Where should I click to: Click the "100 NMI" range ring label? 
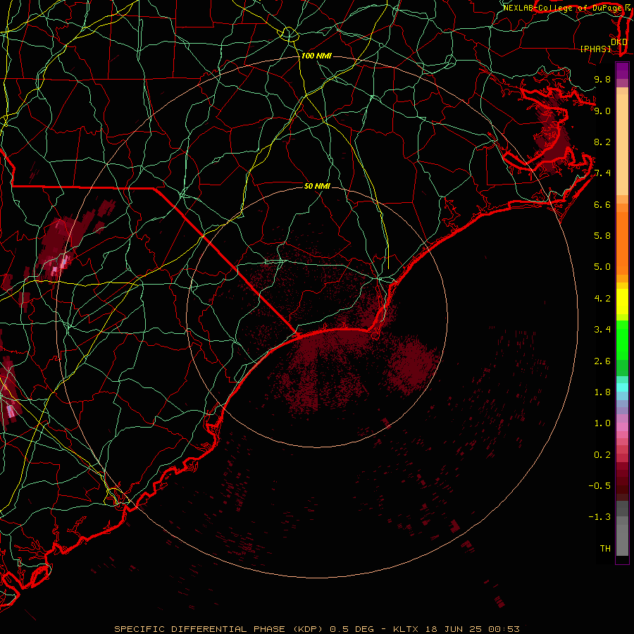tap(316, 56)
